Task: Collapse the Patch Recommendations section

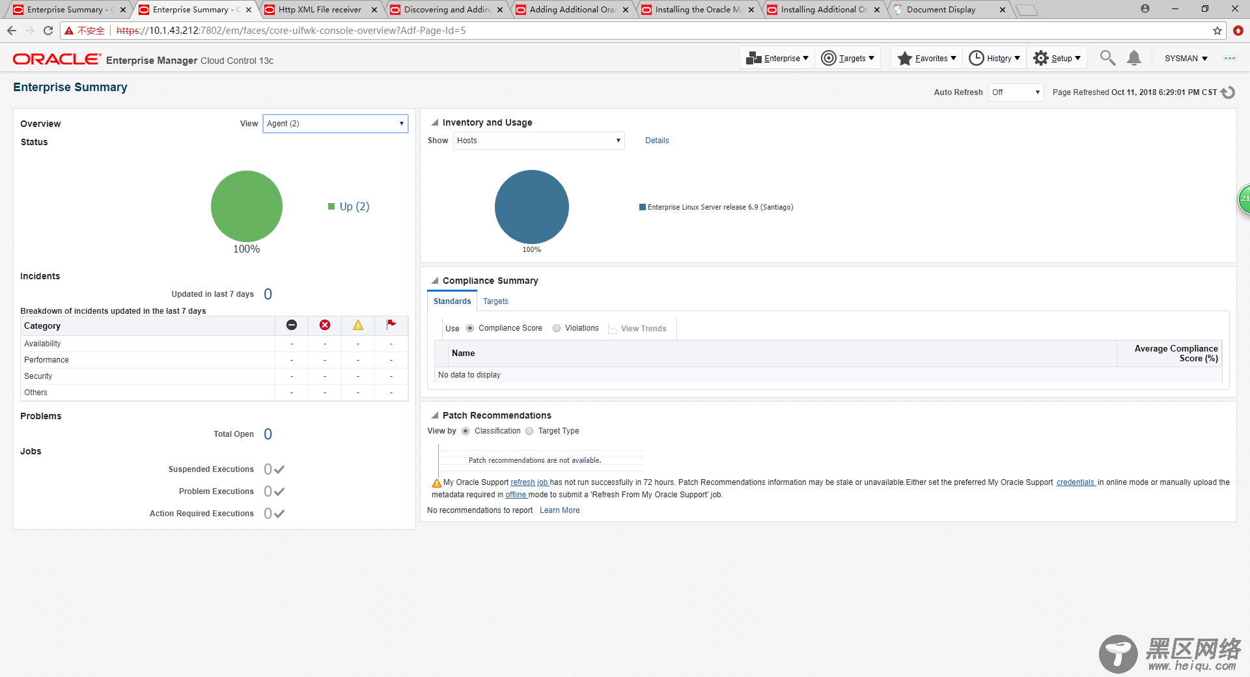Action: (435, 415)
